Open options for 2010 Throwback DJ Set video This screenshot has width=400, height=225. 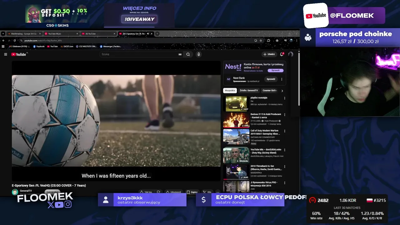(x=284, y=167)
